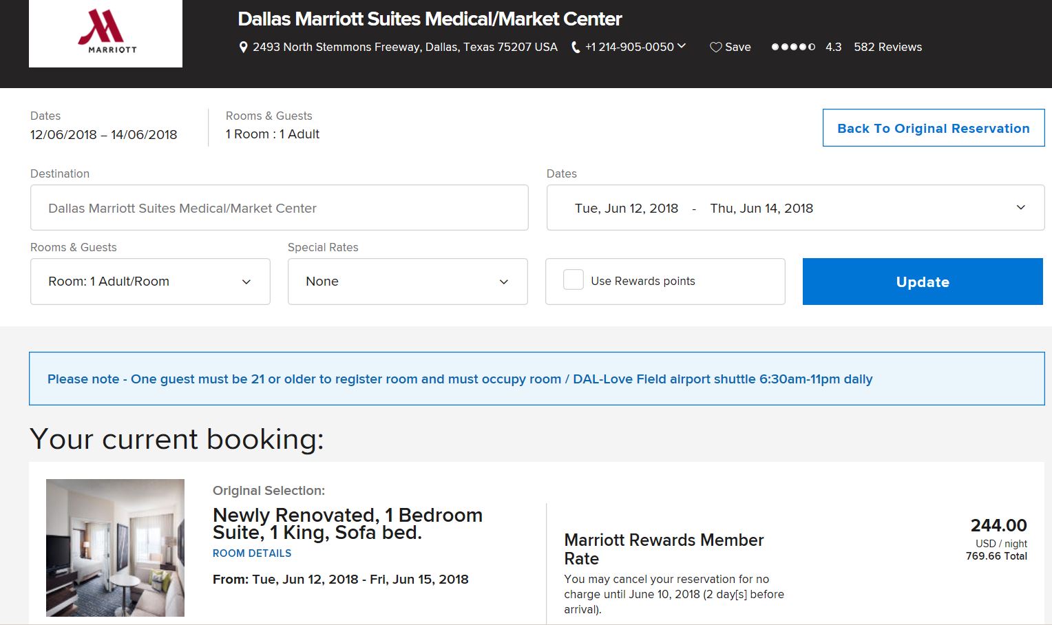Open the Dates dropdown chevron
Screen dimensions: 1052x625
[x=1021, y=208]
